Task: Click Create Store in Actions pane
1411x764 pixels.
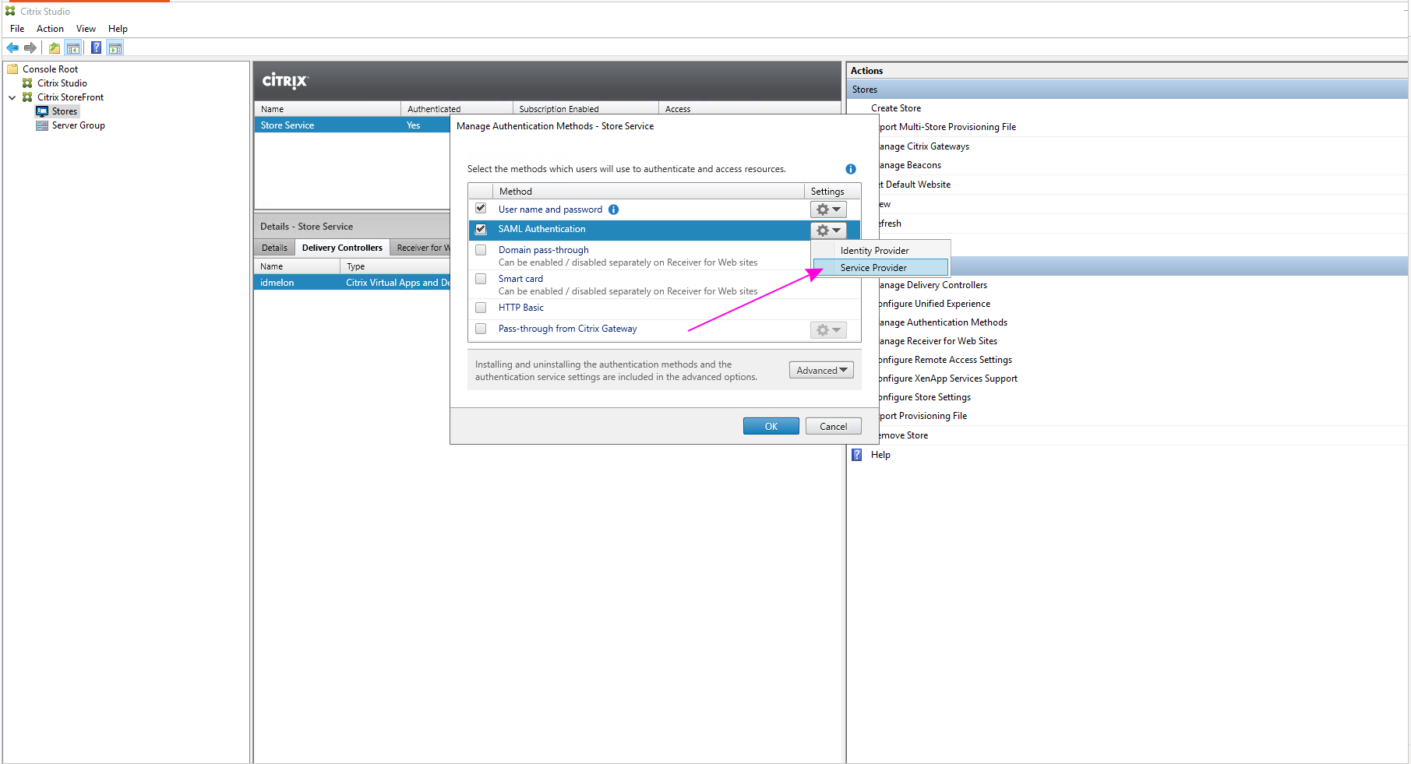Action: (x=896, y=108)
